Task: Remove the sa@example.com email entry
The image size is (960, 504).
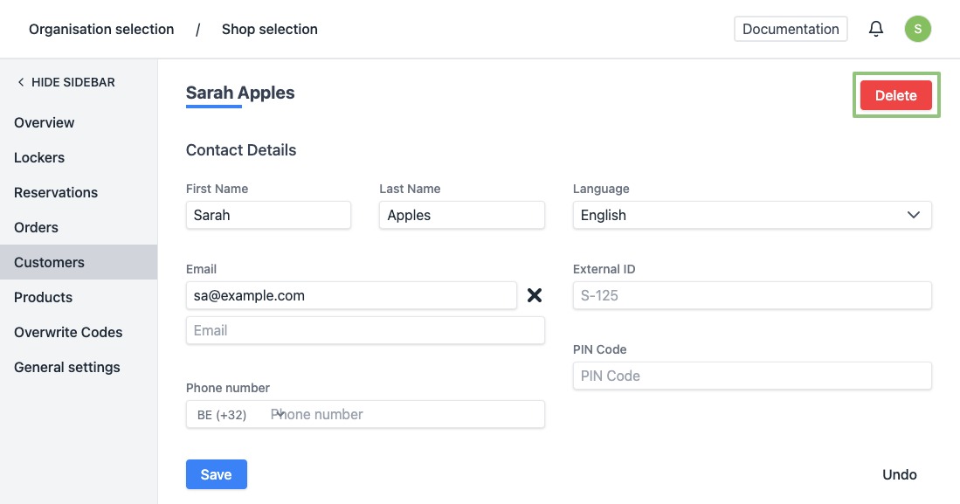Action: pos(535,295)
